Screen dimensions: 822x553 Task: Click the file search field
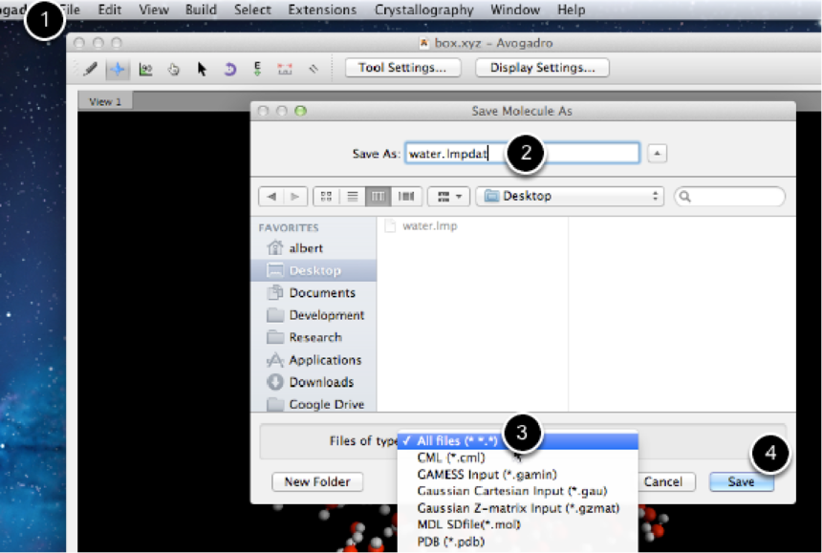(x=729, y=197)
